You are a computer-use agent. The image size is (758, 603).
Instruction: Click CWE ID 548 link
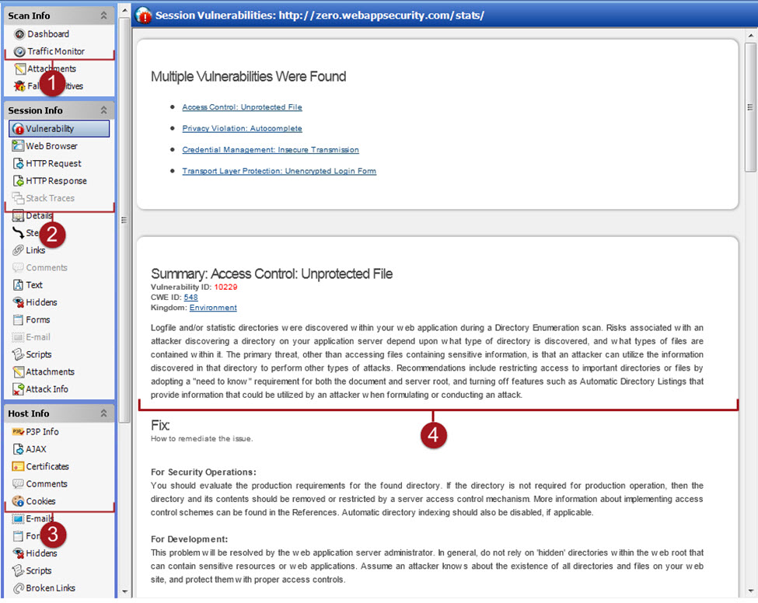(x=190, y=297)
